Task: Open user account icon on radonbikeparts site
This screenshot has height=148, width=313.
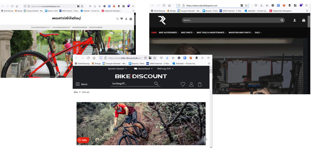Action: click(x=295, y=20)
